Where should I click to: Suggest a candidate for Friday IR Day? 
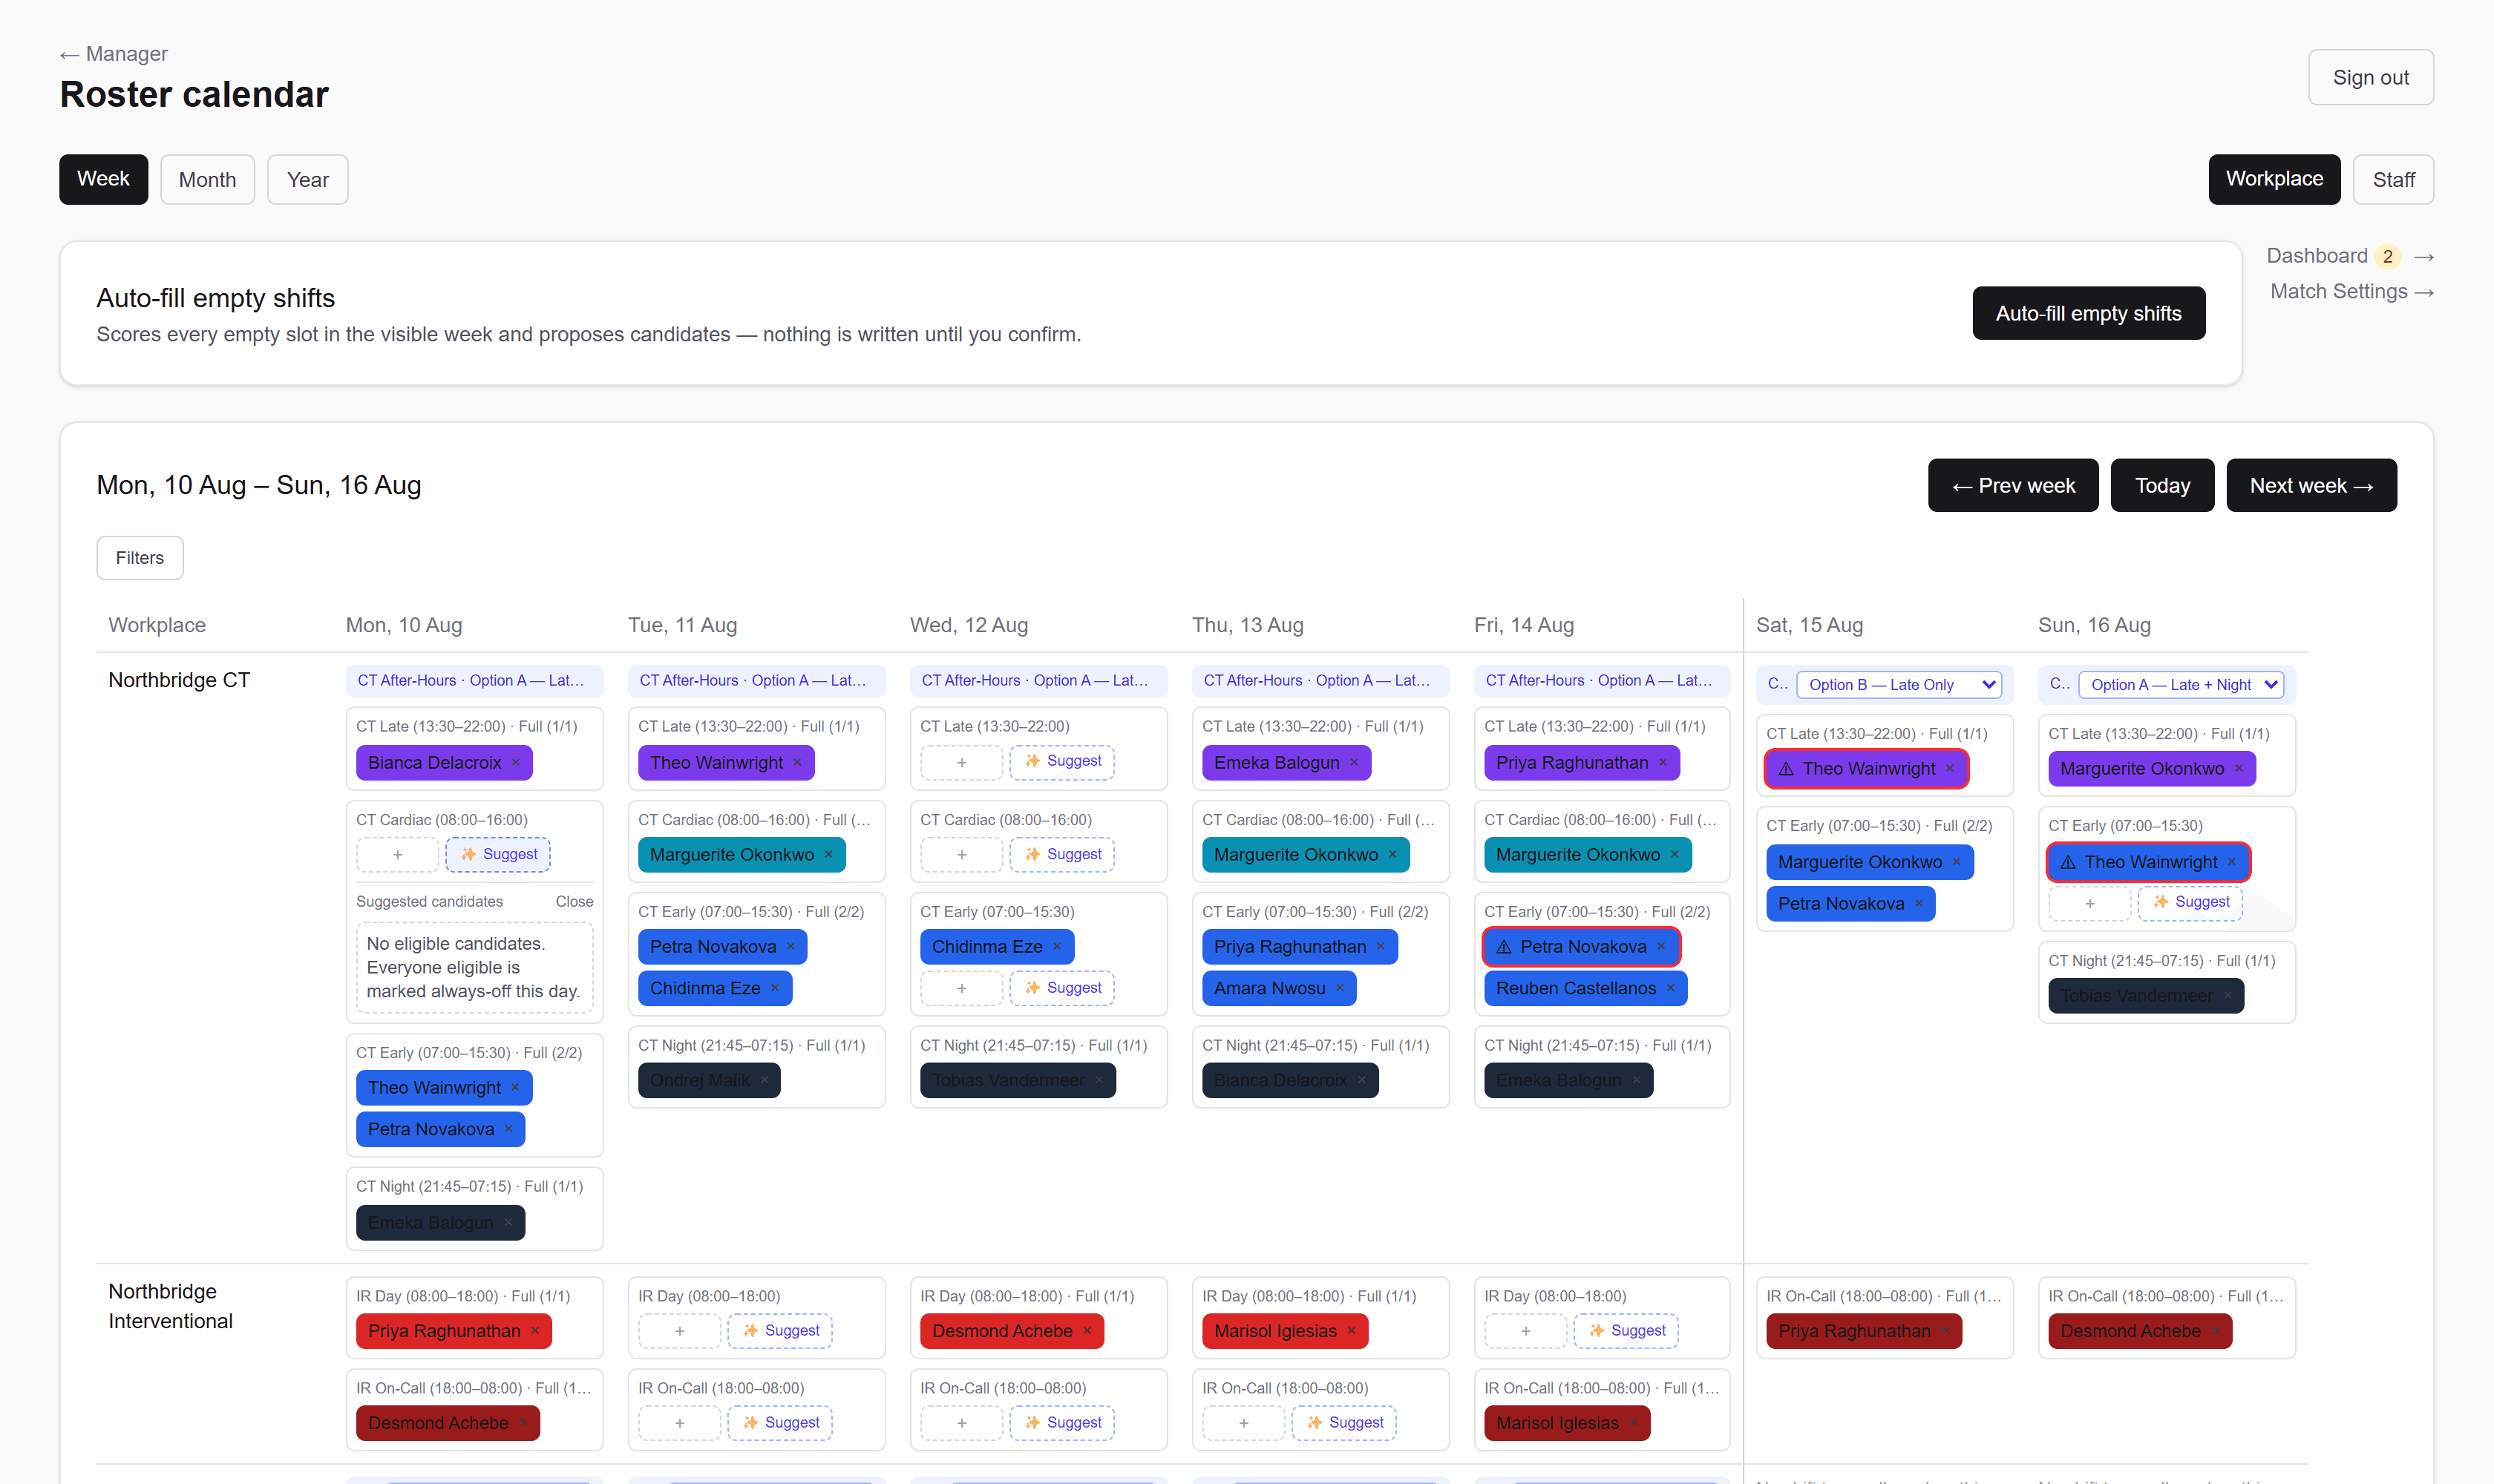(x=1626, y=1331)
